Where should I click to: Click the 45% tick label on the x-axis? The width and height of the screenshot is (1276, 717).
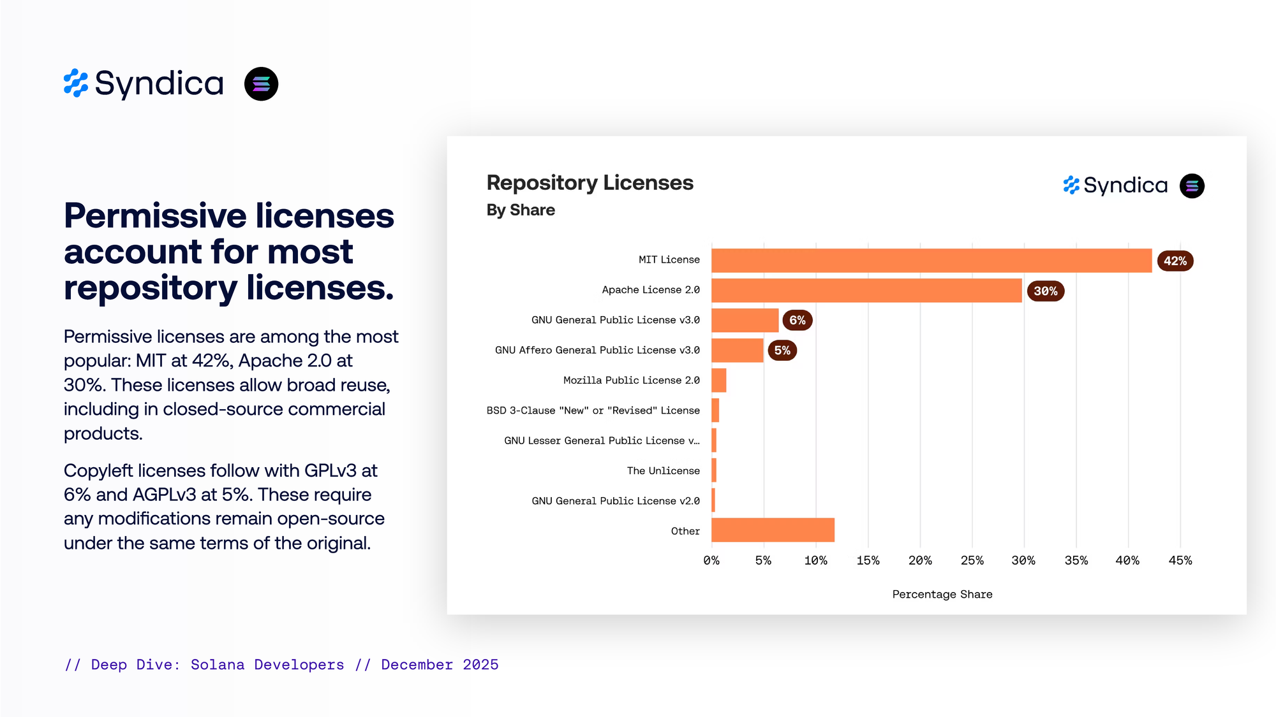tap(1180, 560)
